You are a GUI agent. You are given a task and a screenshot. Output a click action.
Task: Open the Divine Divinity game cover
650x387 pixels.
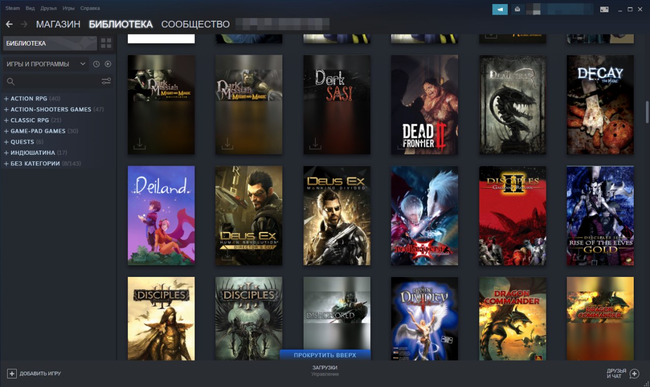pyautogui.click(x=425, y=319)
